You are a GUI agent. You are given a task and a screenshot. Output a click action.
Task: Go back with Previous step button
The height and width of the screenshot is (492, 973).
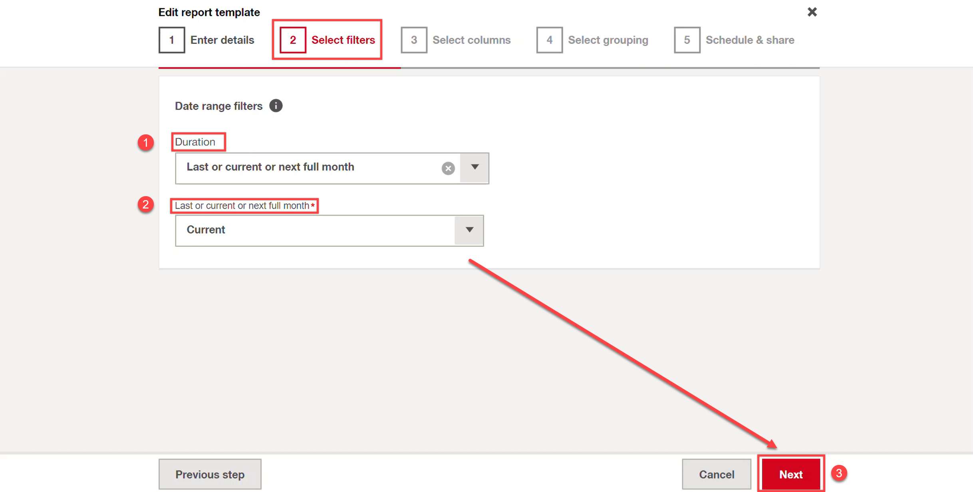[x=210, y=474]
